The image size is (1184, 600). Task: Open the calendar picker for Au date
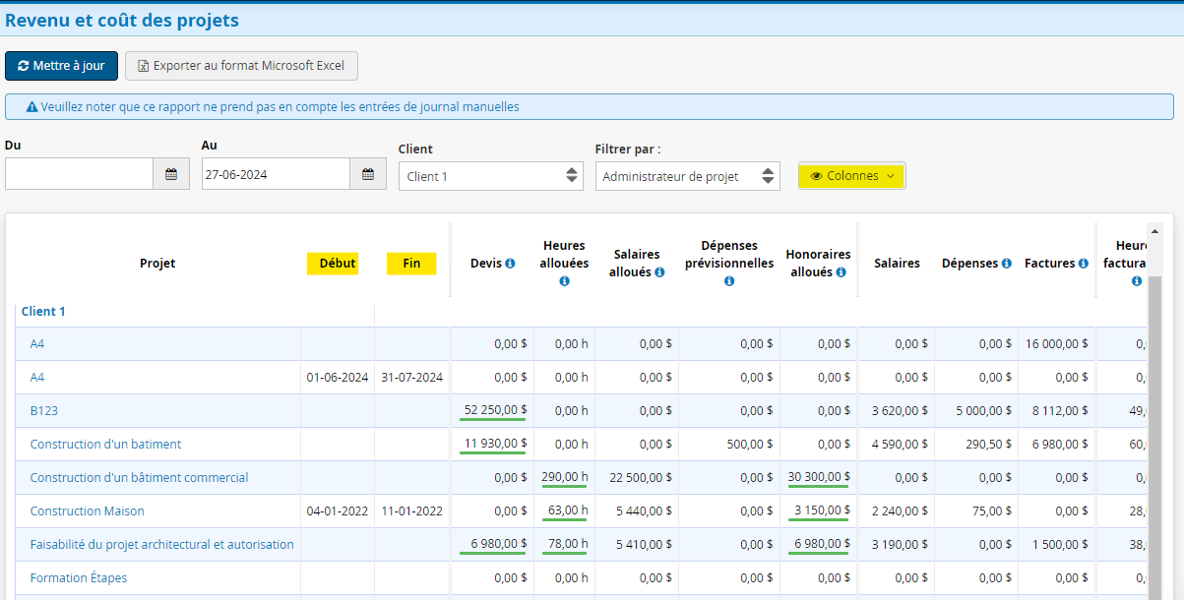click(x=368, y=174)
